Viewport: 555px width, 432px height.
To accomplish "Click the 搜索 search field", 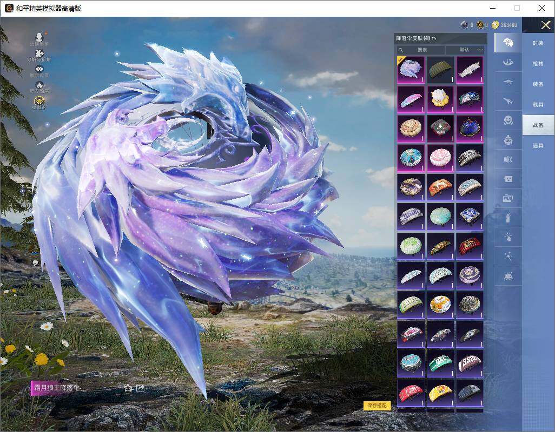I will [420, 50].
